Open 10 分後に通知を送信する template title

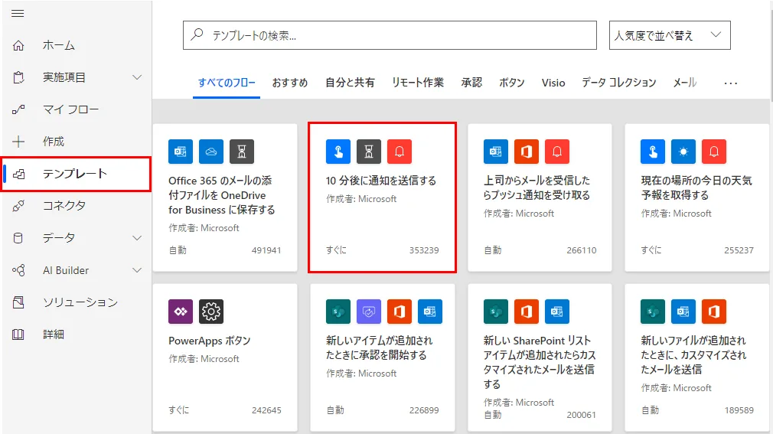381,181
